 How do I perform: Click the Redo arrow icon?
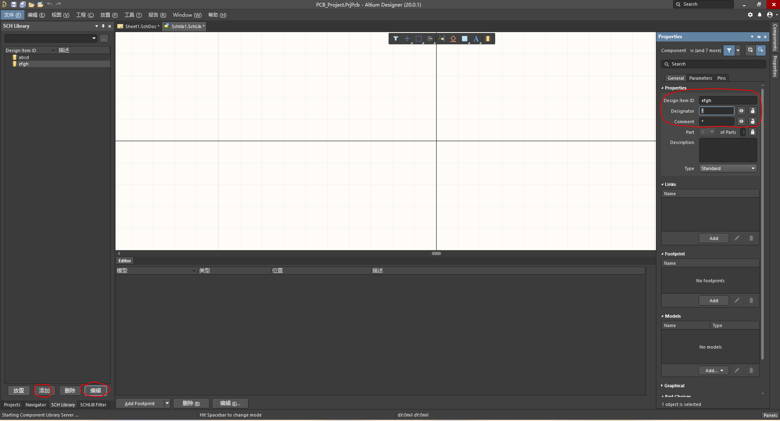[x=58, y=4]
